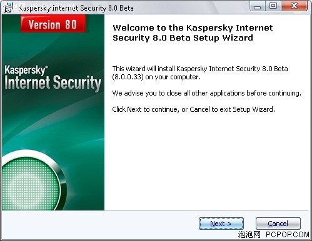Screen dimensions: 312x241
Task: Click the Welcome to the Kaspersky heading
Action: click(193, 27)
